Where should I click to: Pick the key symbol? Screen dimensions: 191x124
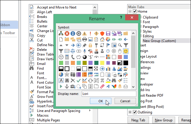(96, 45)
